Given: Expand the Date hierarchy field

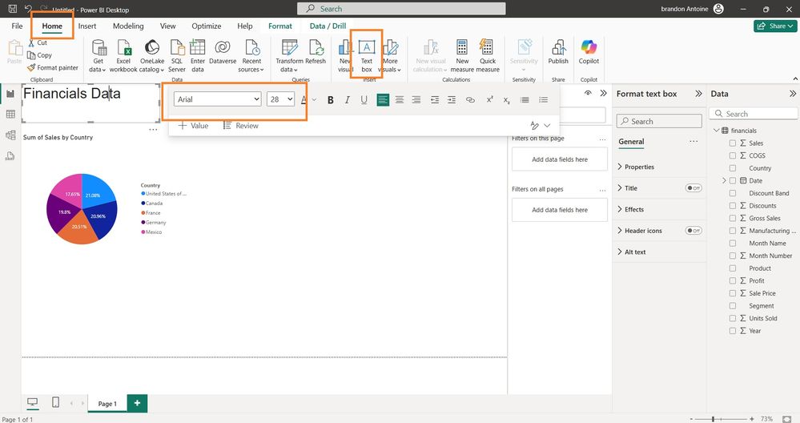Looking at the screenshot, I should tap(723, 180).
